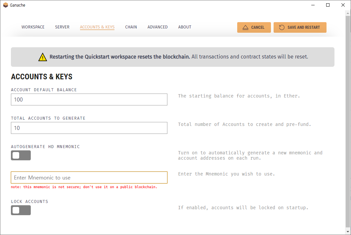Maximize the Ganache window
The width and height of the screenshot is (351, 235).
[x=328, y=5]
